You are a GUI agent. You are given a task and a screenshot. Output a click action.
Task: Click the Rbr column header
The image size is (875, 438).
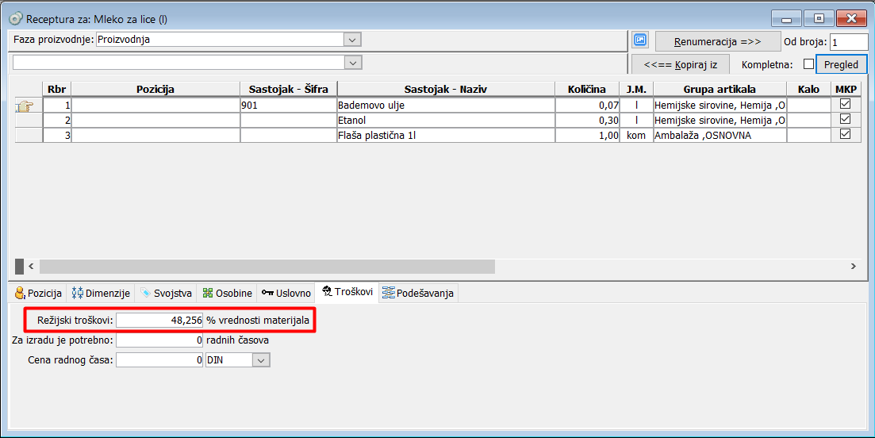point(57,90)
